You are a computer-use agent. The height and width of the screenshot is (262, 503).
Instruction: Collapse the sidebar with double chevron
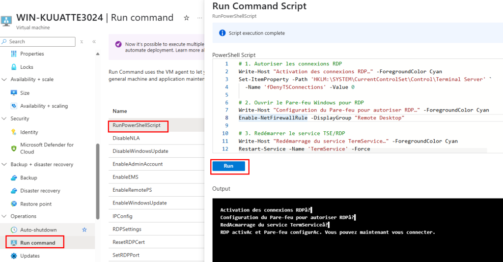[94, 42]
